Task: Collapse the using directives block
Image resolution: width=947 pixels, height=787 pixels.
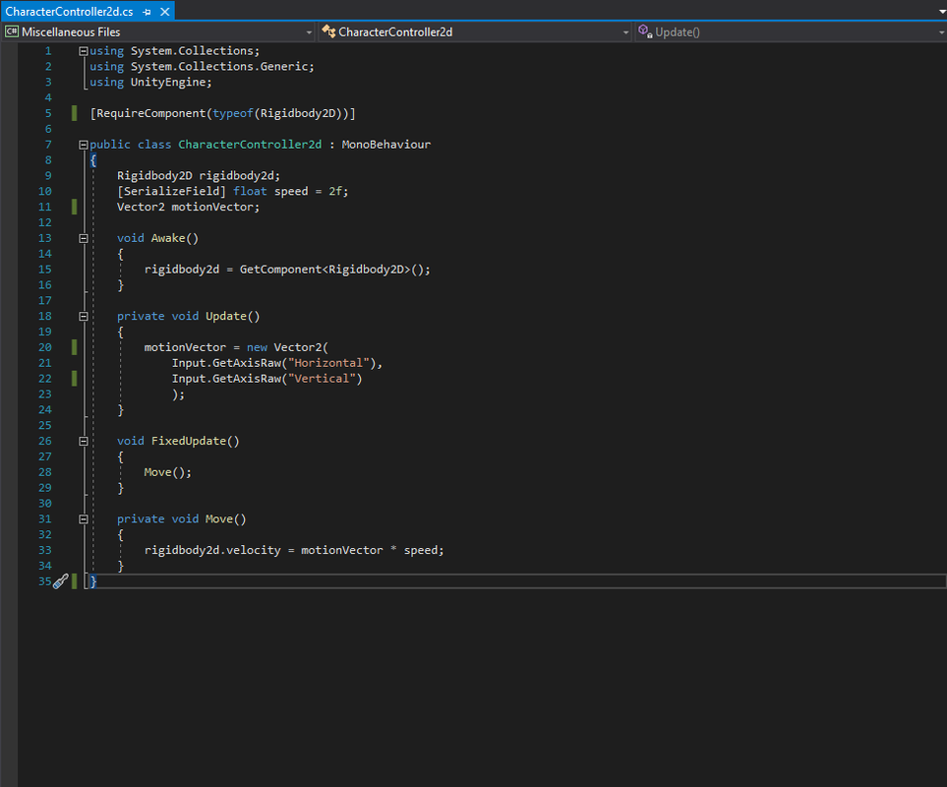Action: pos(84,51)
